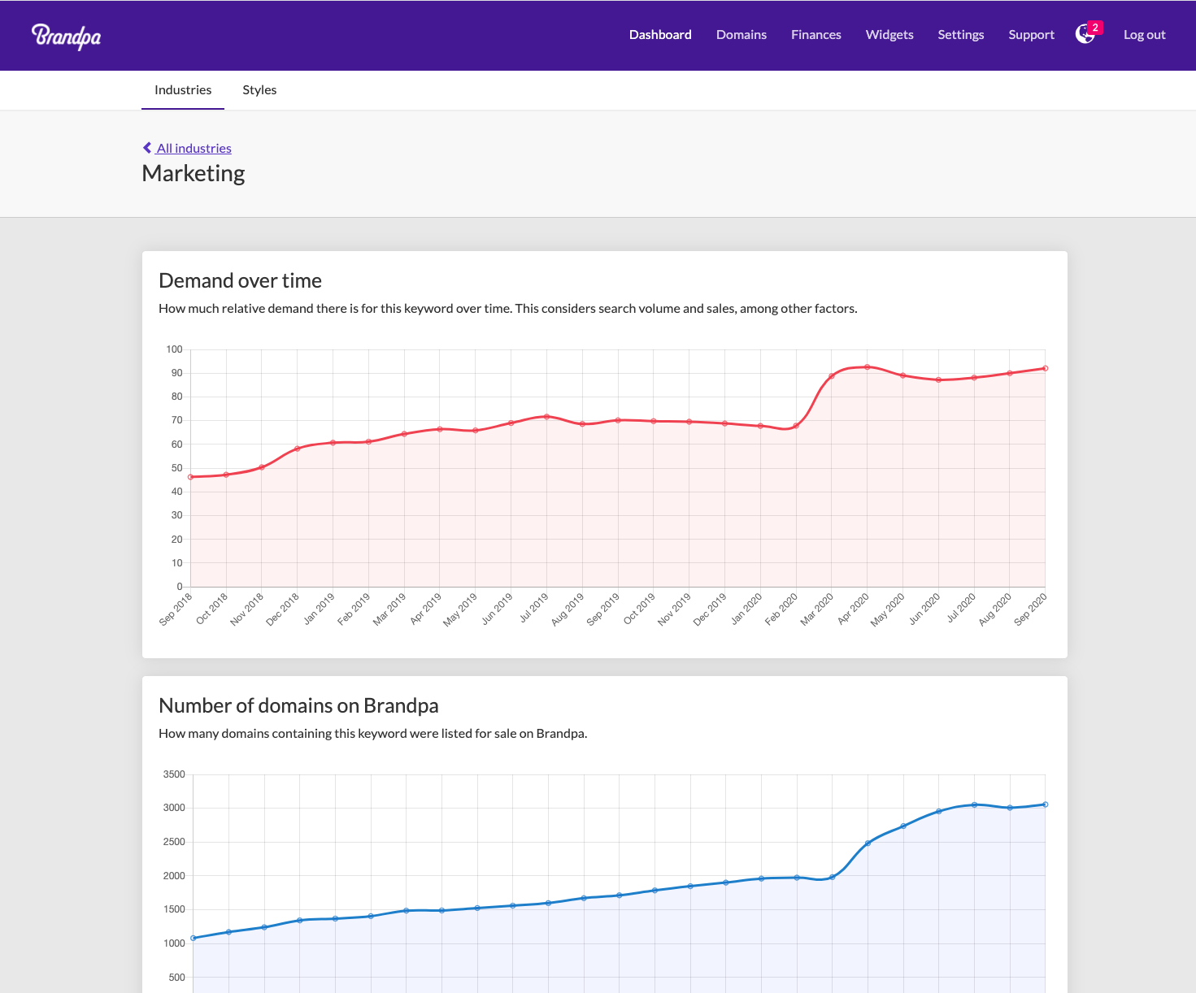The image size is (1196, 993).
Task: Select the Jul 2019 demand data point
Action: pyautogui.click(x=546, y=417)
